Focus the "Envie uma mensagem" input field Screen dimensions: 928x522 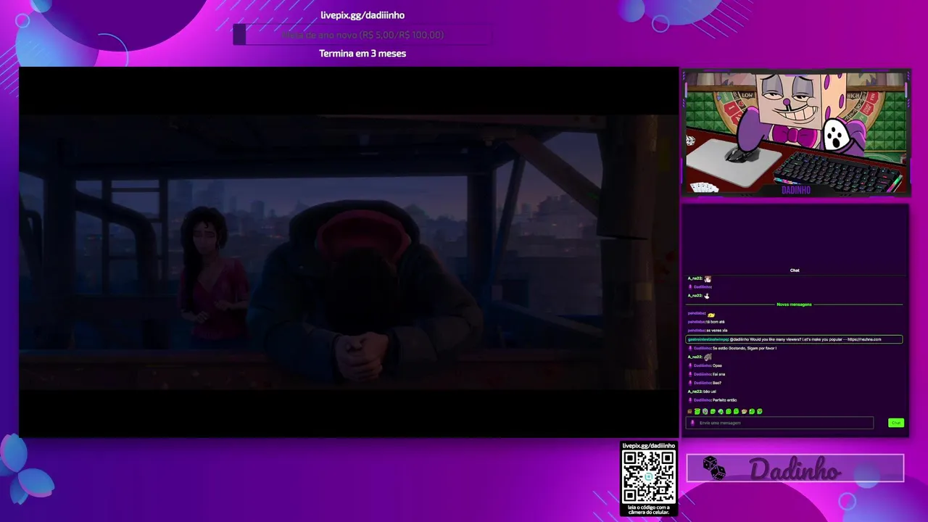pos(780,423)
